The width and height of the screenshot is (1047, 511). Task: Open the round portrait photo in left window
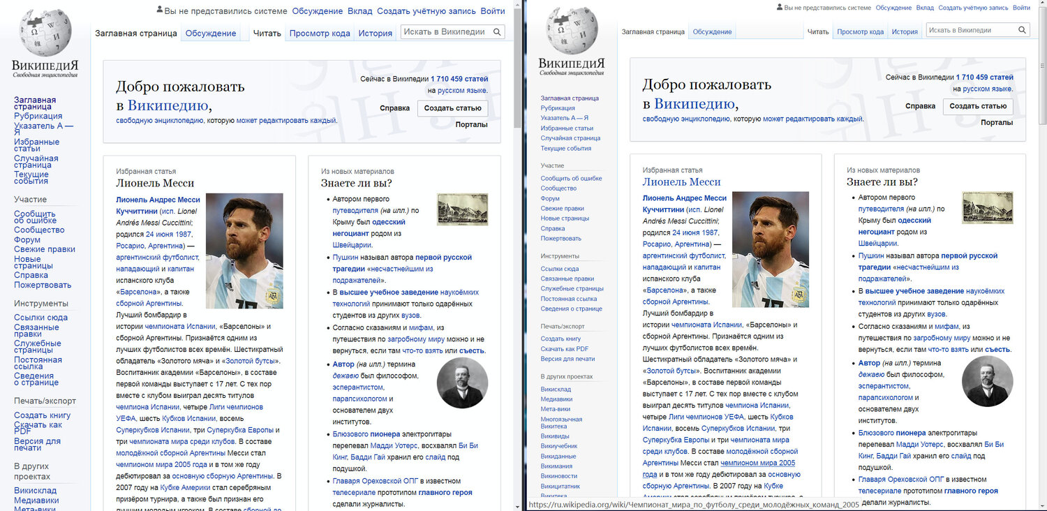(462, 383)
